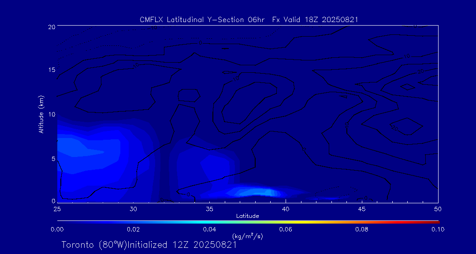Click the Altitude (km) vertical axis label
This screenshot has width=476, height=254.
pyautogui.click(x=41, y=114)
